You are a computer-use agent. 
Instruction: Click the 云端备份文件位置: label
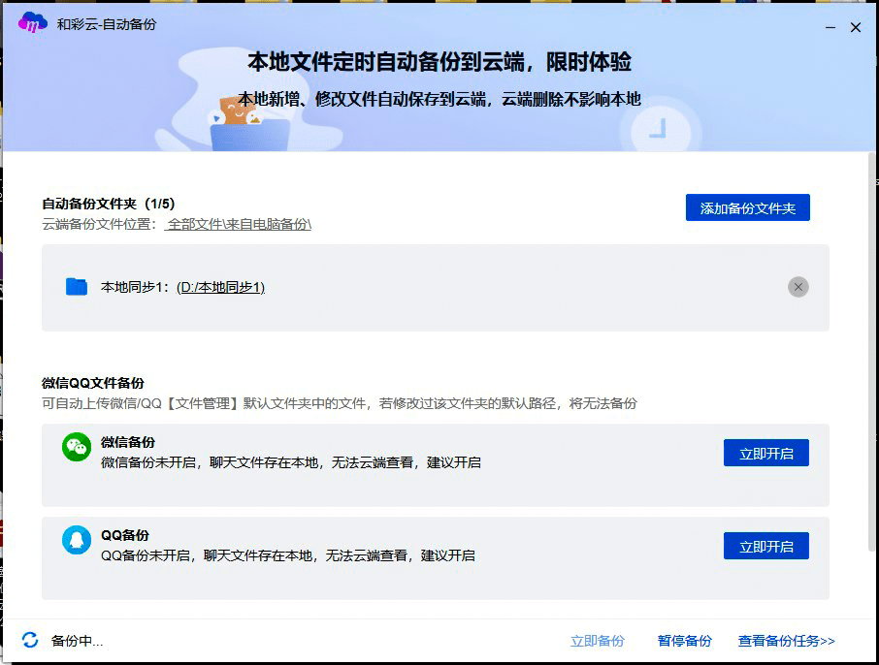point(99,224)
